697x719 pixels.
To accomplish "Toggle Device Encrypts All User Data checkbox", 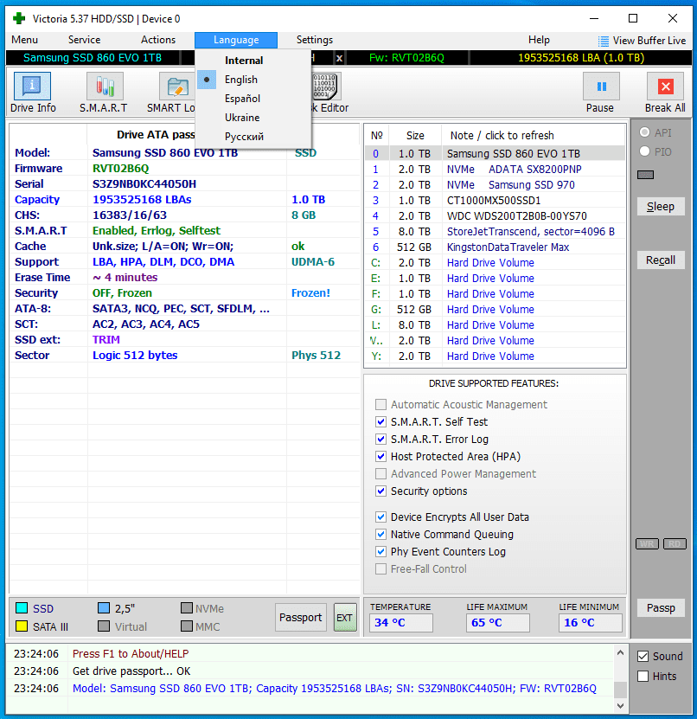I will pyautogui.click(x=380, y=517).
